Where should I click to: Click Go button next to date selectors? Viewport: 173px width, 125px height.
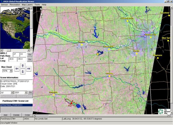pos(30,92)
